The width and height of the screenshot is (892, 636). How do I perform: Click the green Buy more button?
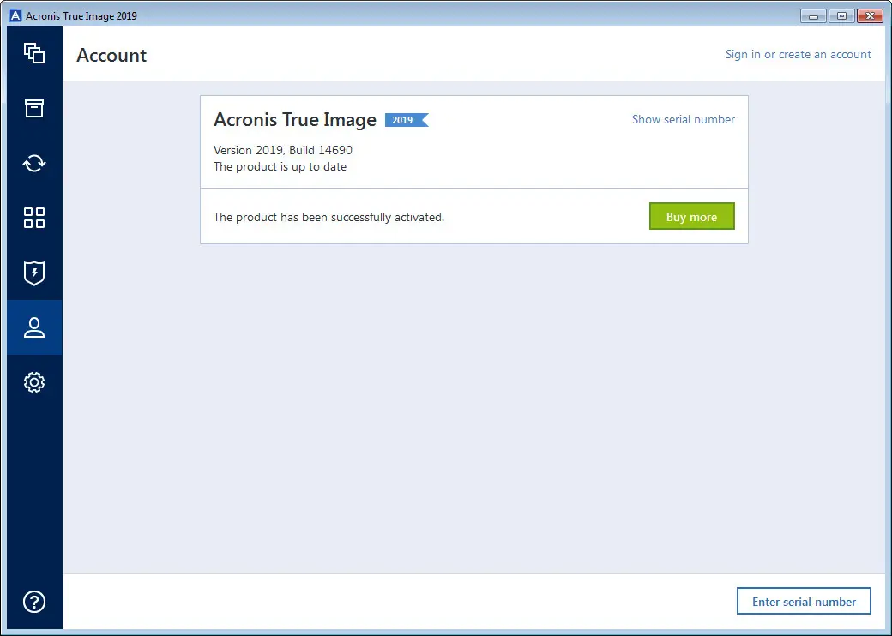pos(692,217)
